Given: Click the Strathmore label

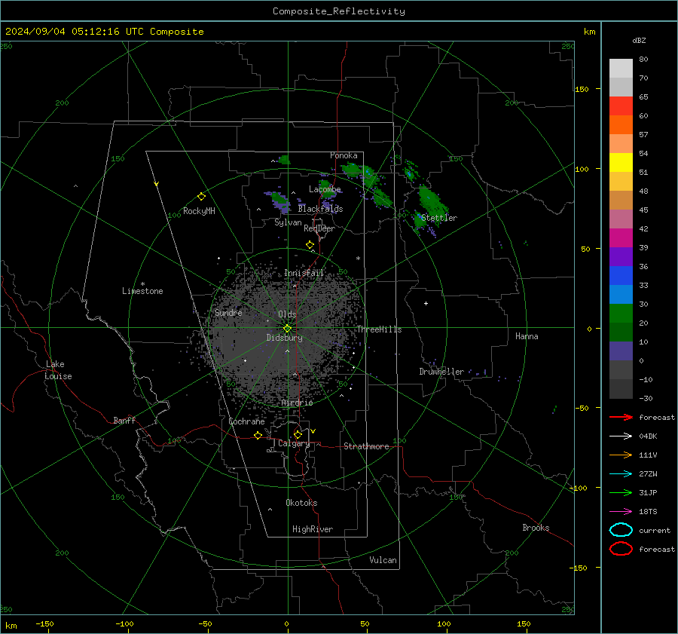Looking at the screenshot, I should pyautogui.click(x=366, y=446).
